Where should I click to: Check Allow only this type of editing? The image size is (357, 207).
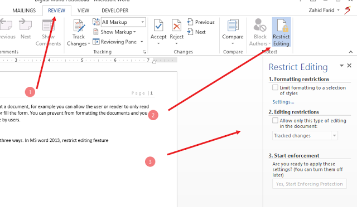tap(275, 120)
